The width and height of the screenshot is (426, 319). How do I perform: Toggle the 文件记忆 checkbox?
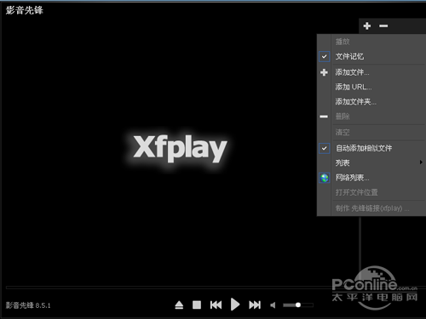(x=325, y=56)
